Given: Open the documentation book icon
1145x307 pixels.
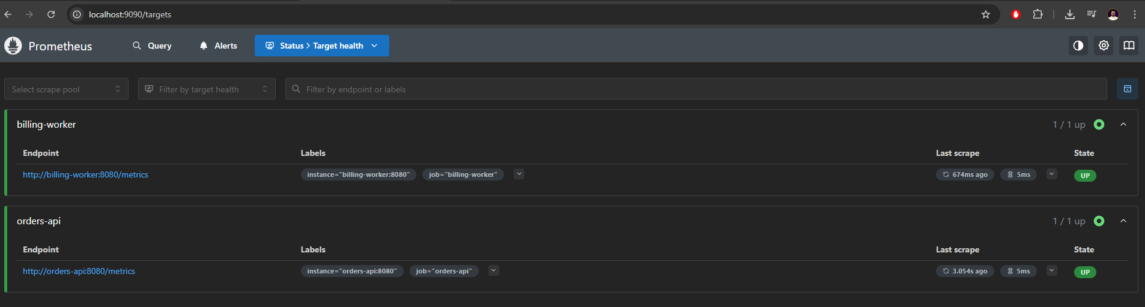Looking at the screenshot, I should click(1129, 46).
